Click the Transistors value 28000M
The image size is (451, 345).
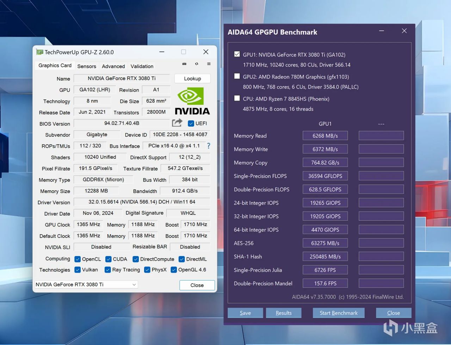[156, 112]
